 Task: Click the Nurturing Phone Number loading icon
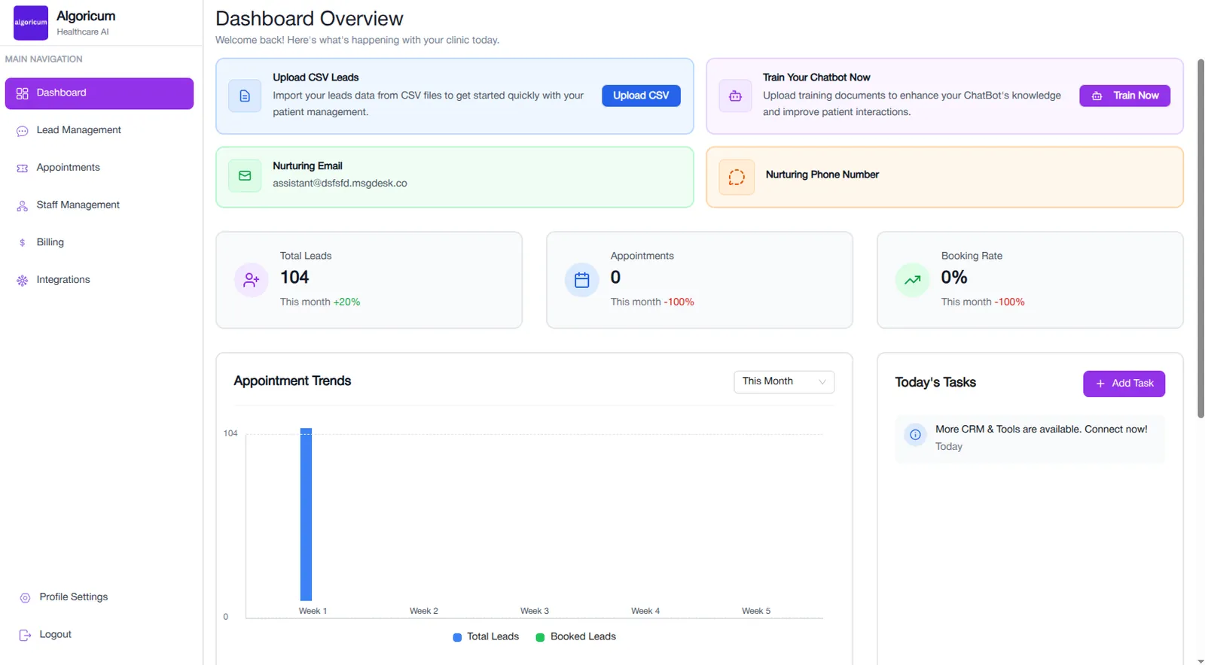tap(737, 178)
